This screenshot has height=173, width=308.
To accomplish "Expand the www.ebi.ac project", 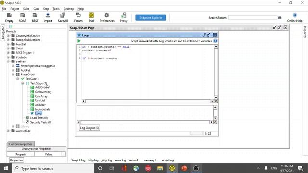I will 8,131.
